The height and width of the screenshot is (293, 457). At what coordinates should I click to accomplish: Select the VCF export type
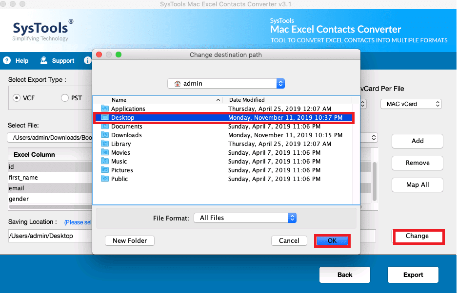(18, 97)
